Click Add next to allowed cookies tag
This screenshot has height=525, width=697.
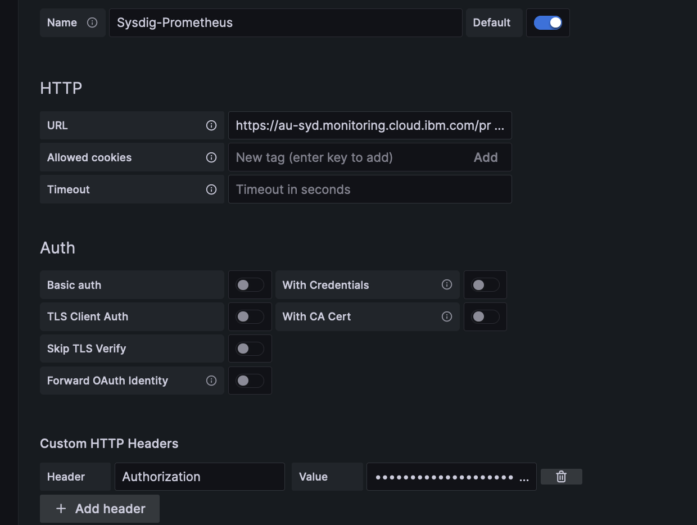(x=486, y=157)
